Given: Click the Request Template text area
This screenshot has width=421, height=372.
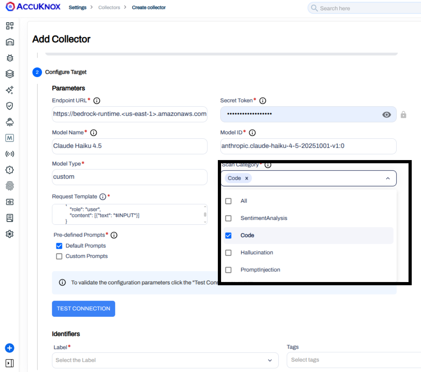Looking at the screenshot, I should coord(130,214).
